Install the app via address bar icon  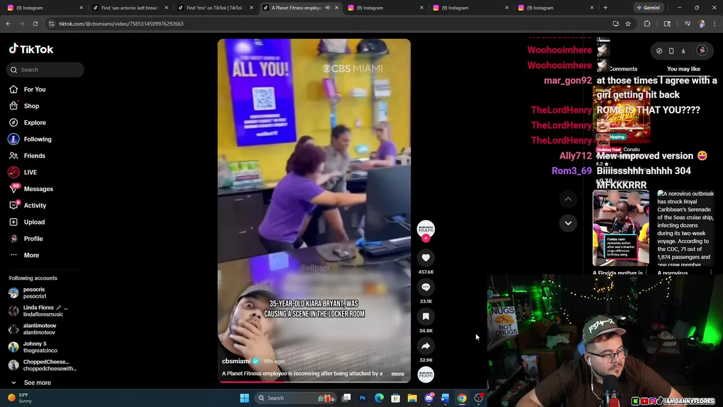[x=616, y=24]
